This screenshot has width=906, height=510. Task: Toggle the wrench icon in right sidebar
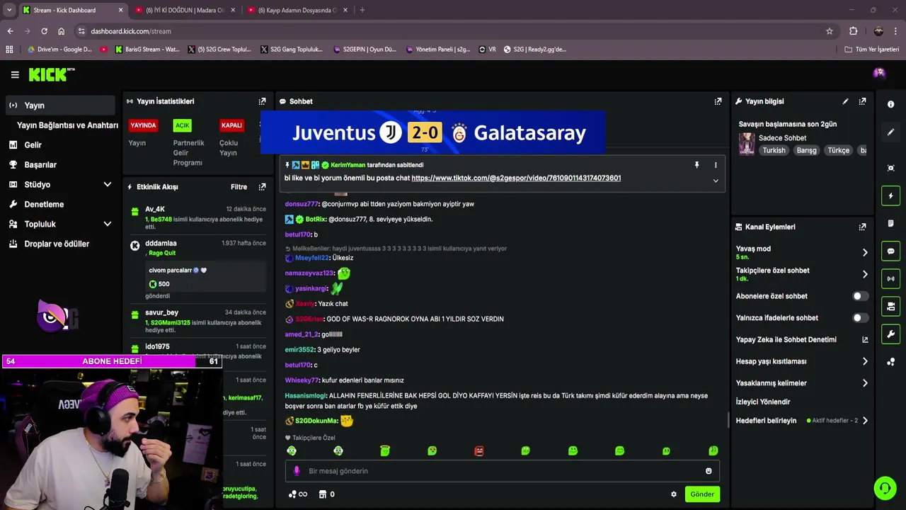click(890, 334)
